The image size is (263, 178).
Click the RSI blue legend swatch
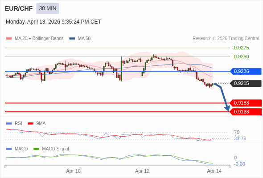[x=9, y=124]
